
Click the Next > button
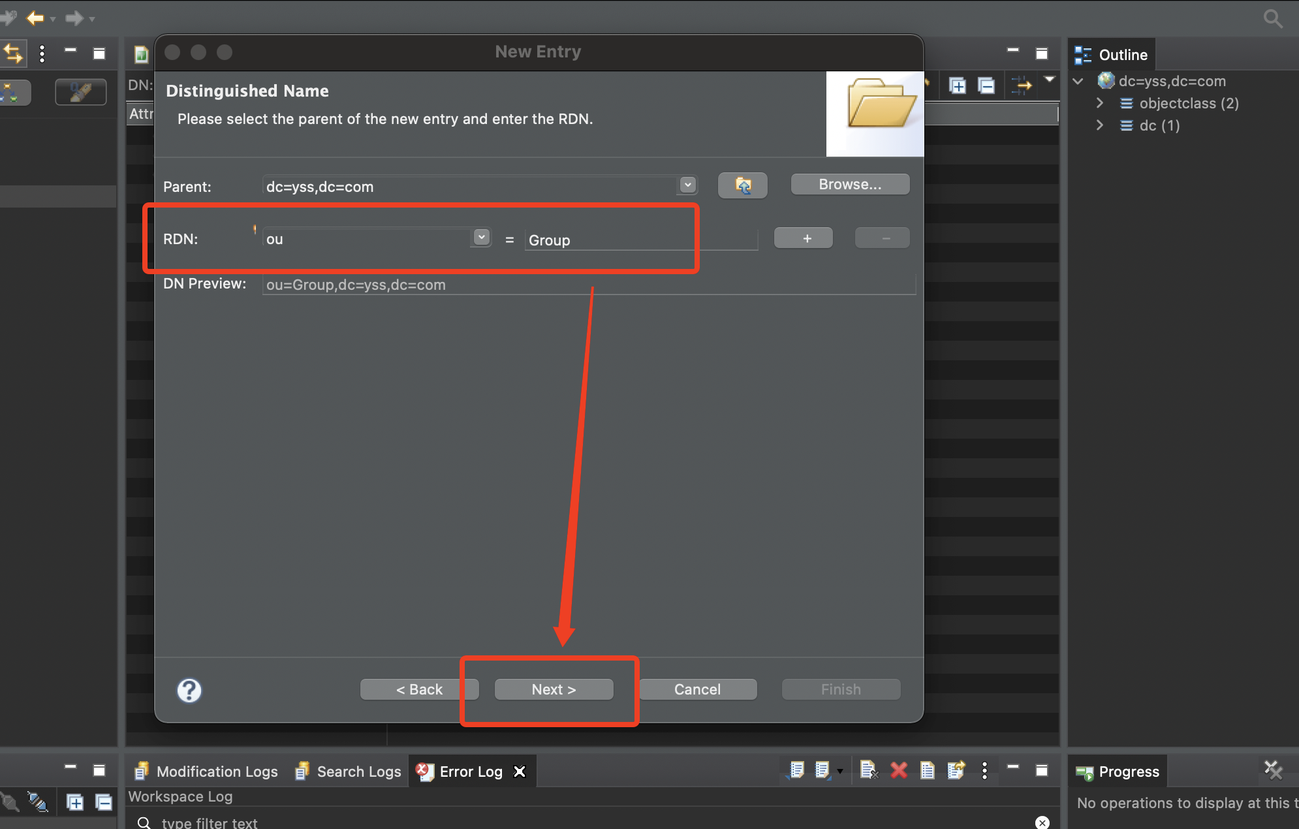(554, 689)
